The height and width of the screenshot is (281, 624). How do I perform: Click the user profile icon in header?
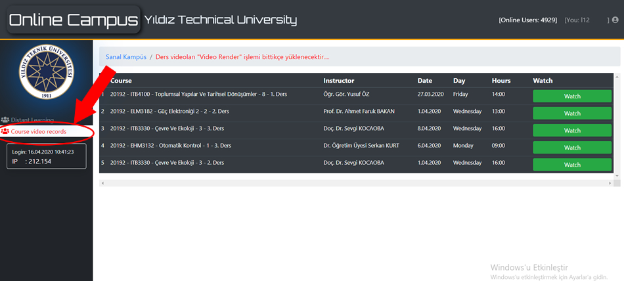[x=615, y=20]
